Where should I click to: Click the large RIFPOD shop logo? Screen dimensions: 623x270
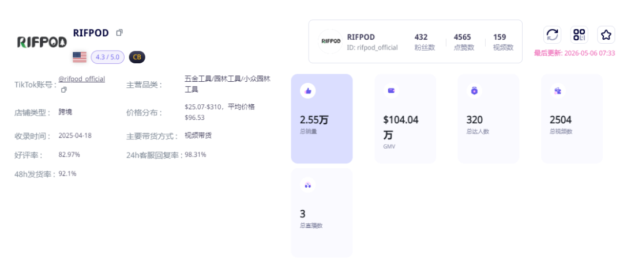coord(42,42)
